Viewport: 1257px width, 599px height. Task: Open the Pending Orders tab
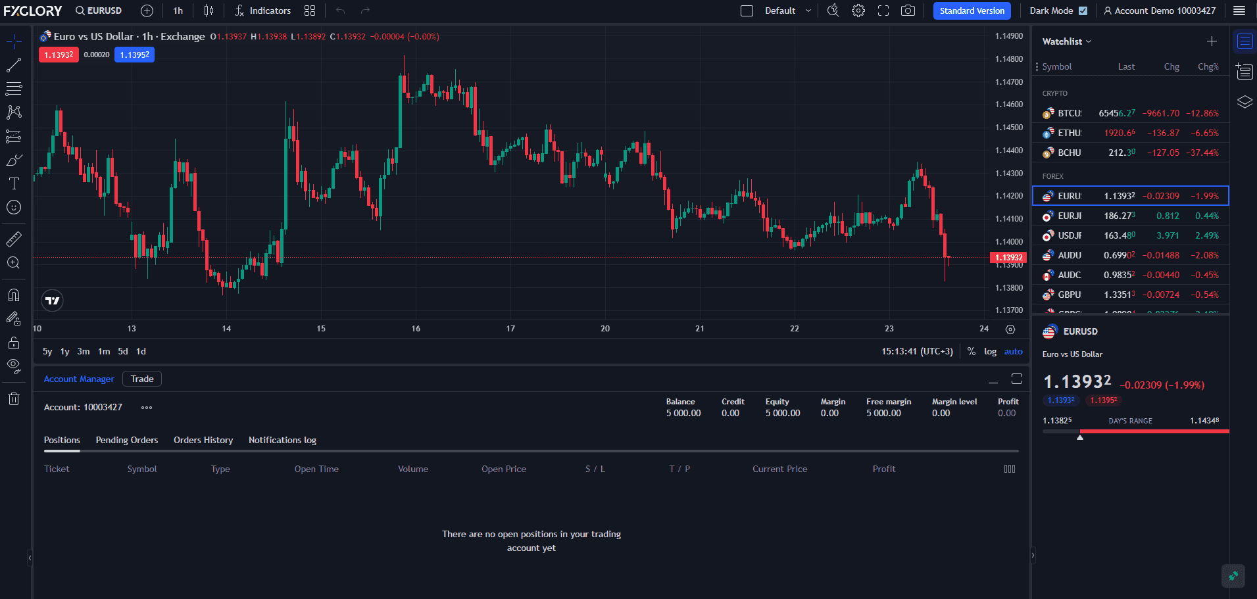point(127,441)
